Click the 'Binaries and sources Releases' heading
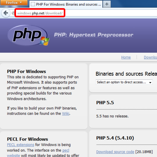The width and height of the screenshot is (157, 157). click(126, 74)
